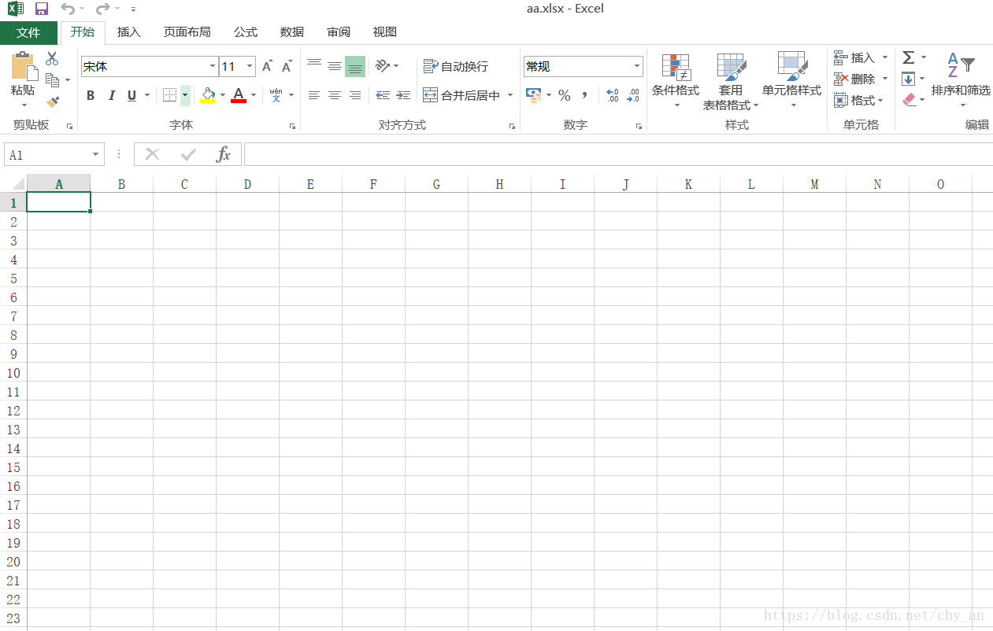This screenshot has width=993, height=631.
Task: Select the Format Painter brush icon
Action: (53, 102)
